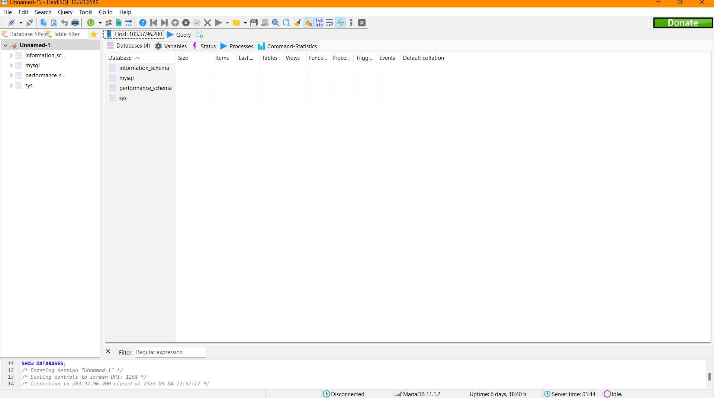Toggle the favorites star filter
714x398 pixels.
[94, 34]
